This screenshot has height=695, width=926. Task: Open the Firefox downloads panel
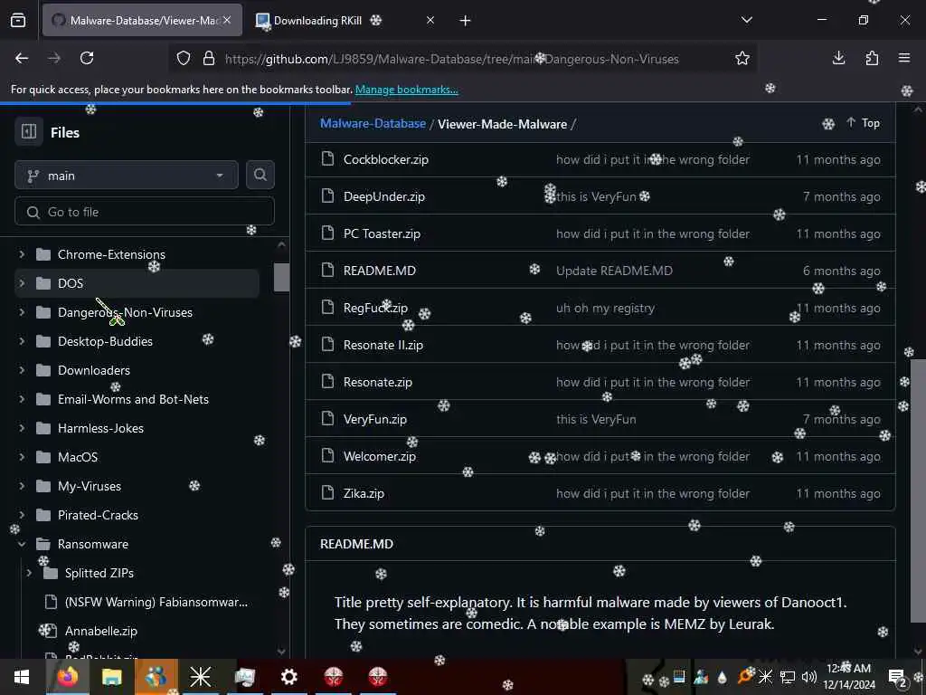pyautogui.click(x=838, y=58)
